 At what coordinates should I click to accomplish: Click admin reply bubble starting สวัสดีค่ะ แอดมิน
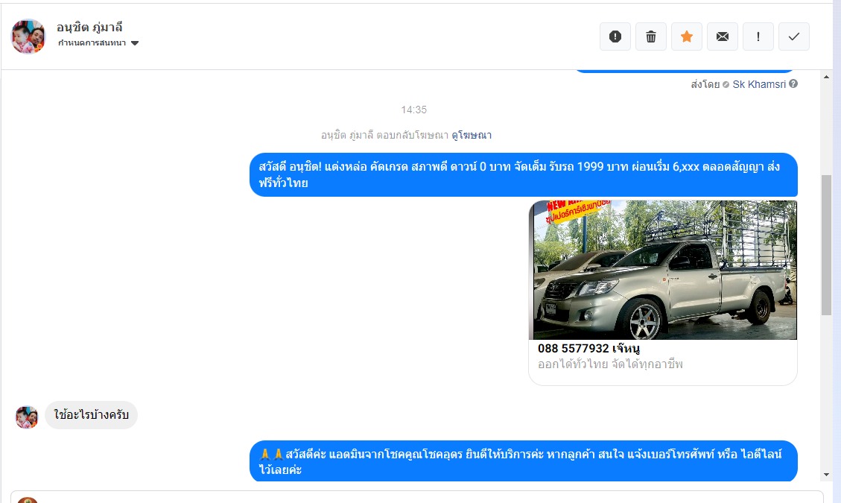coord(524,461)
